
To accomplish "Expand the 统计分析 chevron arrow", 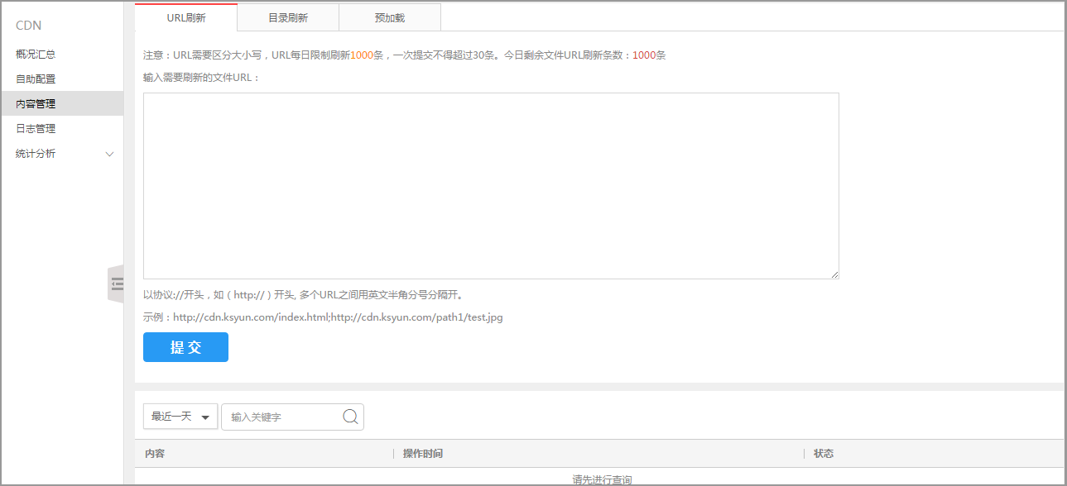I will click(109, 154).
